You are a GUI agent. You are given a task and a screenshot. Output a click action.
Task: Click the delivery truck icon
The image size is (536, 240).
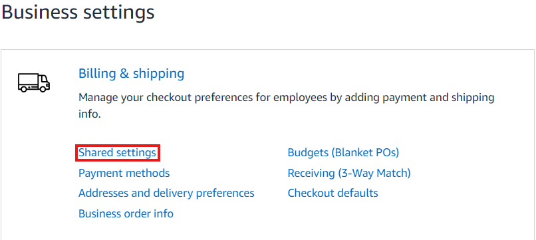pyautogui.click(x=34, y=83)
